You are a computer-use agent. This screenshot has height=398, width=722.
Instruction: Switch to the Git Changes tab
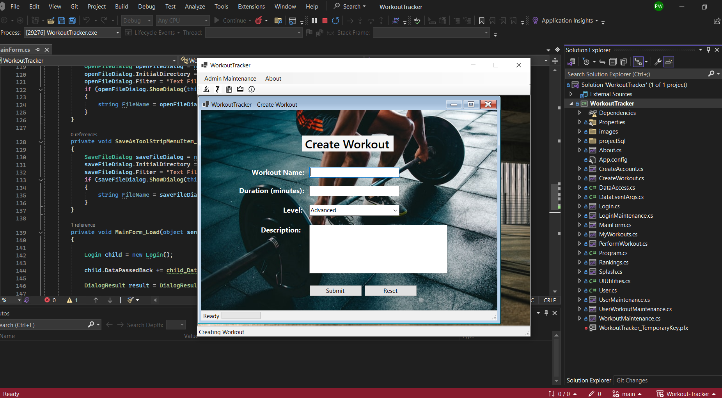632,380
